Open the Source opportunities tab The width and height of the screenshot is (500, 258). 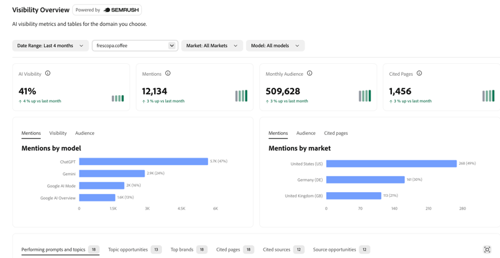pyautogui.click(x=341, y=249)
